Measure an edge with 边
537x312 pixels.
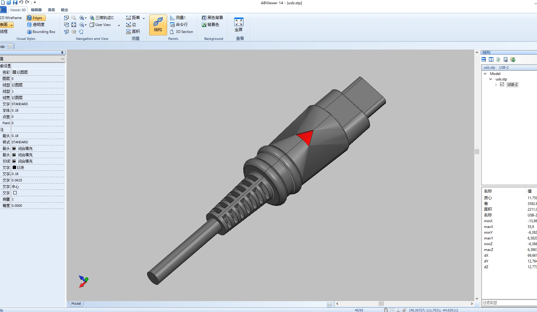tap(131, 25)
